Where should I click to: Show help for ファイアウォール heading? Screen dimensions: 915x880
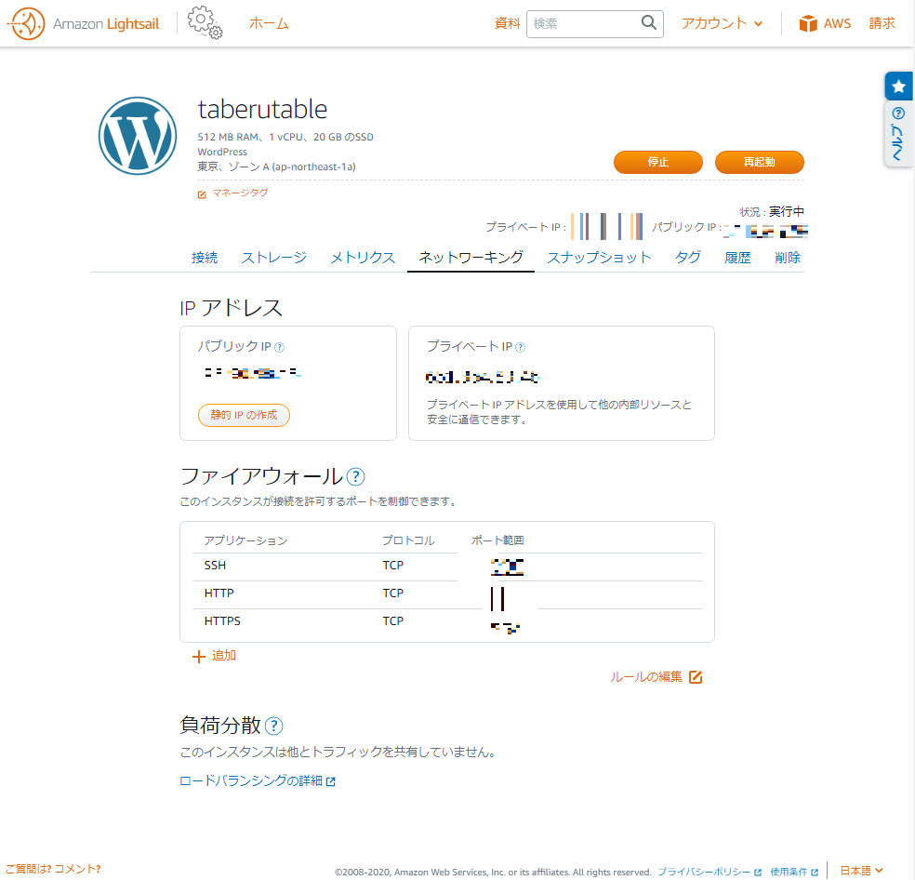coord(355,477)
